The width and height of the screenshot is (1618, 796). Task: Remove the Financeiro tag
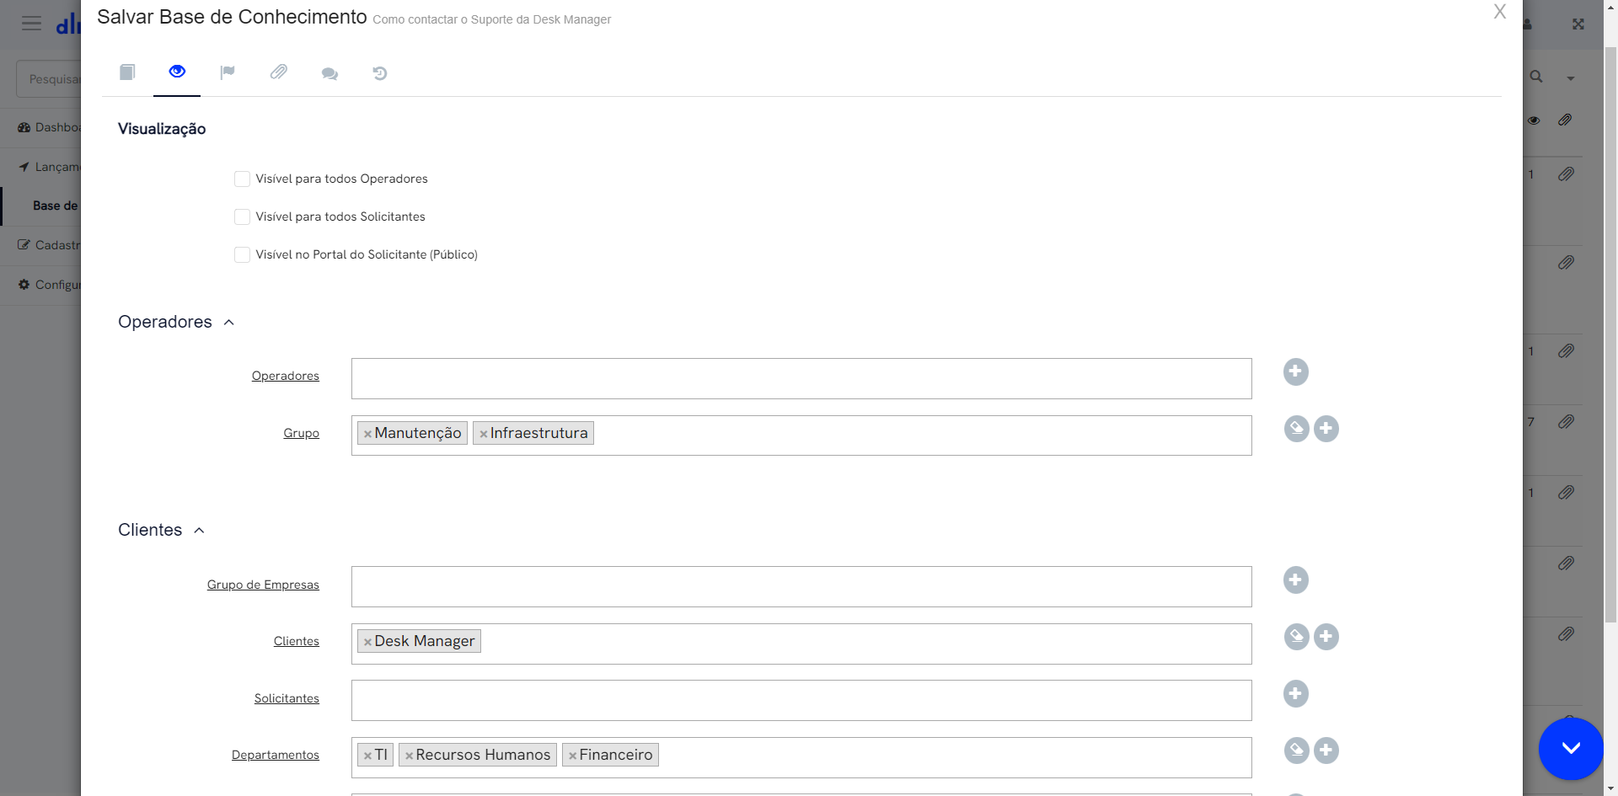(572, 756)
